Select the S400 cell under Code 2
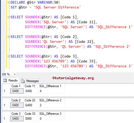The width and height of the screenshot is (134, 123). tap(17, 105)
